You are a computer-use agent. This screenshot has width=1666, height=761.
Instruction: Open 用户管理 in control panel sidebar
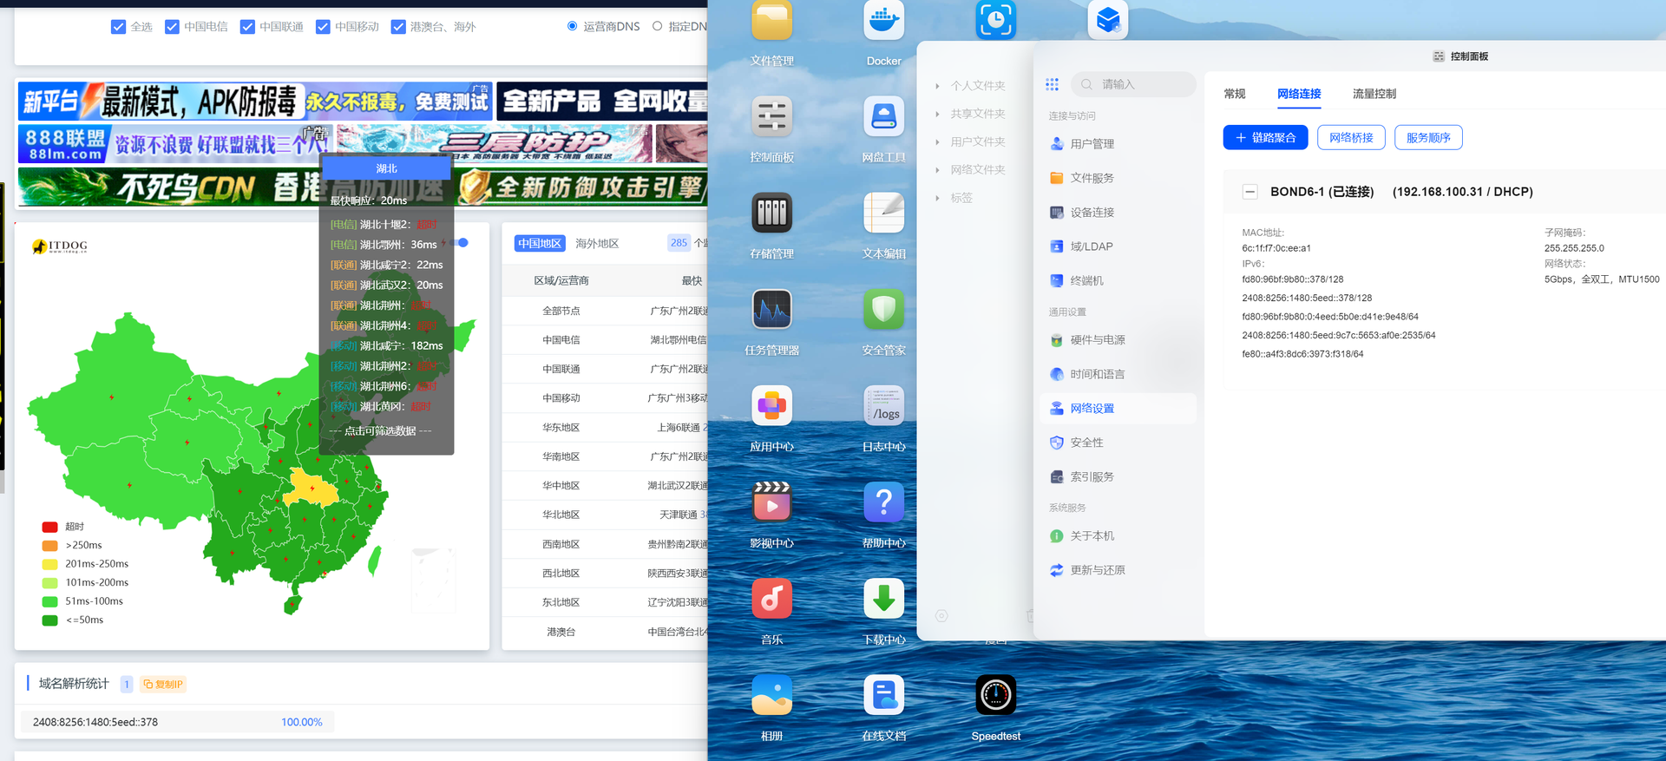point(1118,144)
